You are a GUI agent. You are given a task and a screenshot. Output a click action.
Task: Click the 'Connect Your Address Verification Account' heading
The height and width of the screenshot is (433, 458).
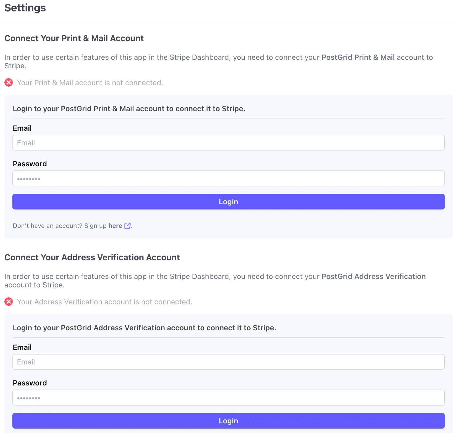(x=92, y=257)
